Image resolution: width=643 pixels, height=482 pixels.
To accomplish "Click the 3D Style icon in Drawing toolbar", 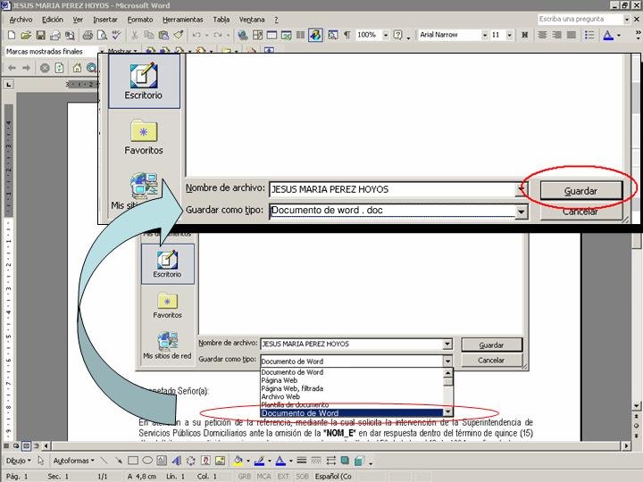I will [x=359, y=461].
